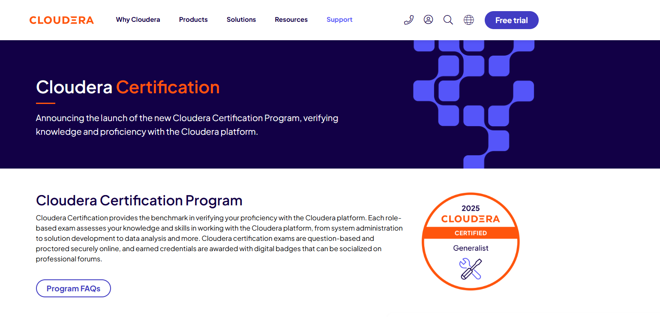The width and height of the screenshot is (660, 317).
Task: Open the Solutions menu
Action: pyautogui.click(x=241, y=20)
